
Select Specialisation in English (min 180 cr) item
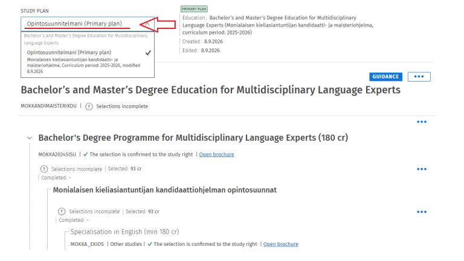124,232
